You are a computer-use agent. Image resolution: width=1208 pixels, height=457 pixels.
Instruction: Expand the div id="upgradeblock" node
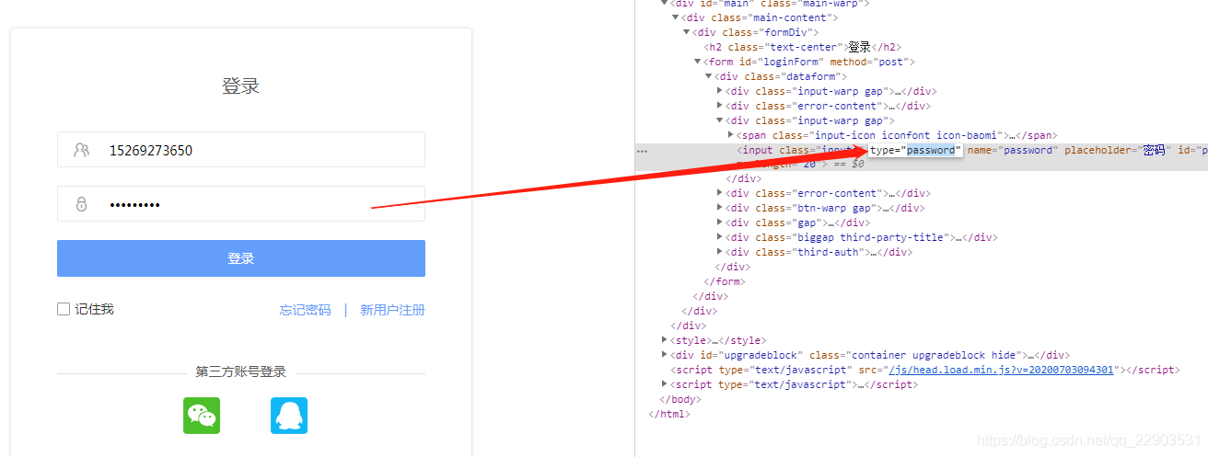click(664, 355)
